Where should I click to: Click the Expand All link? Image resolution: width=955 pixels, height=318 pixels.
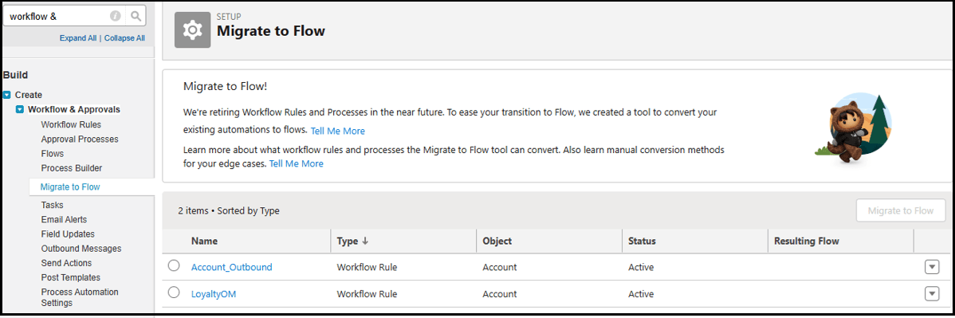pos(78,37)
